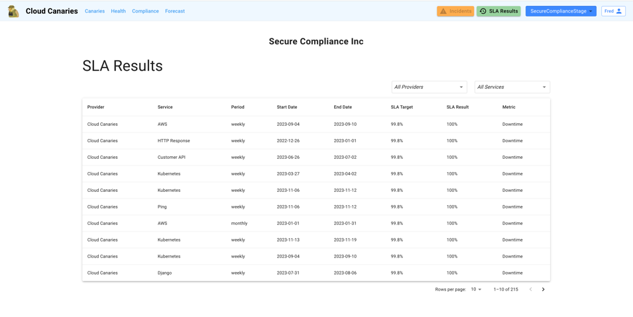The width and height of the screenshot is (633, 317).
Task: Click the 100% result in the HTTP Response row
Action: coord(452,141)
